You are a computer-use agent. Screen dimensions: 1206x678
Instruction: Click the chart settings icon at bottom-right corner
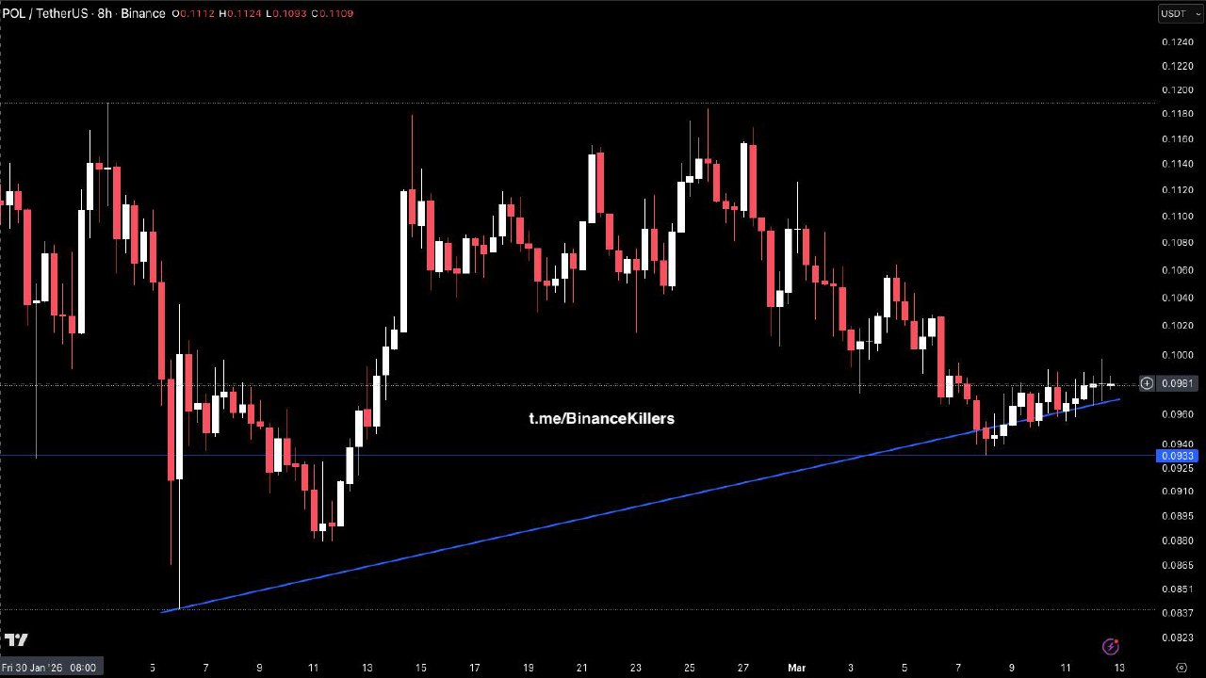pos(1182,667)
